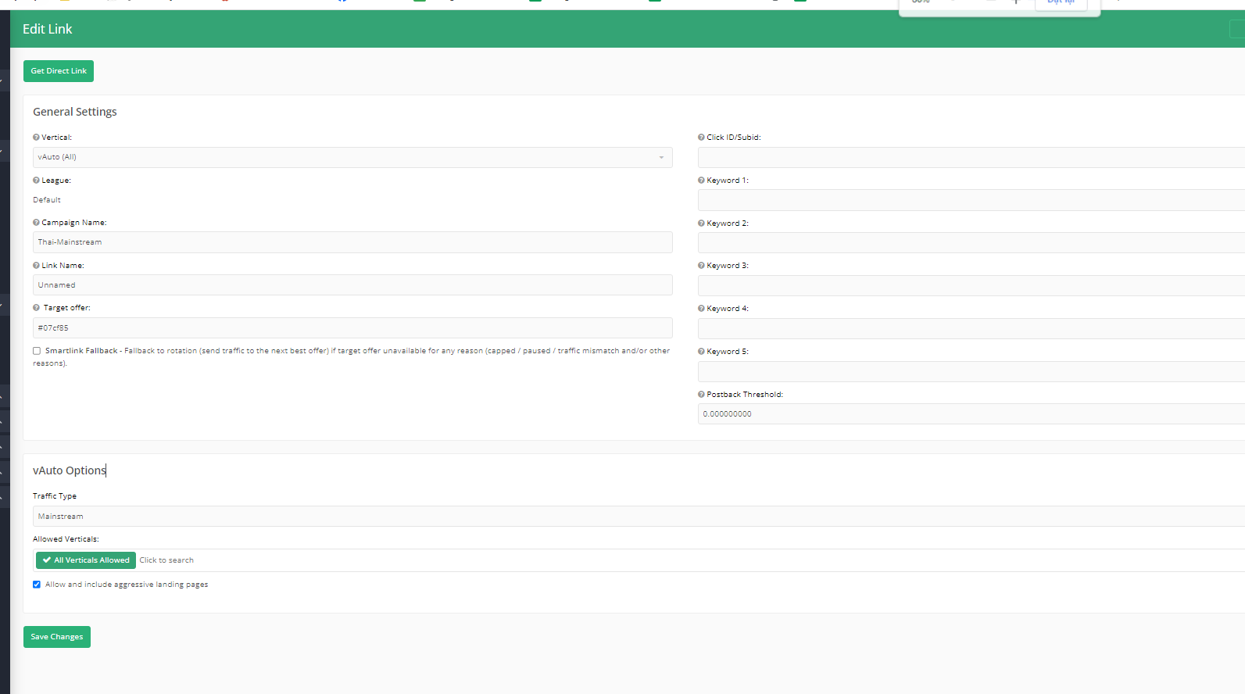Focus the Keyword 4 input field
This screenshot has width=1245, height=694.
point(971,328)
